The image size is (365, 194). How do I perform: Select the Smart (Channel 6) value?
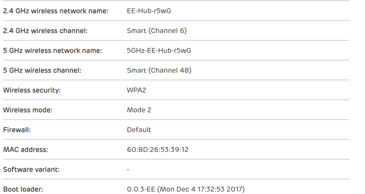click(157, 31)
